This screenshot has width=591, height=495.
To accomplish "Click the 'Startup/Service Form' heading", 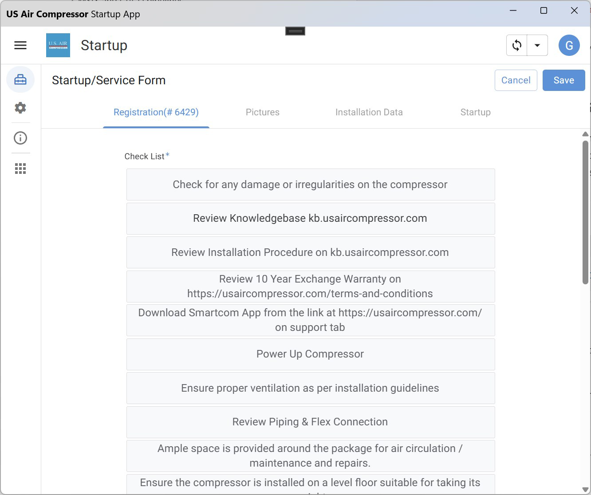I will [109, 80].
